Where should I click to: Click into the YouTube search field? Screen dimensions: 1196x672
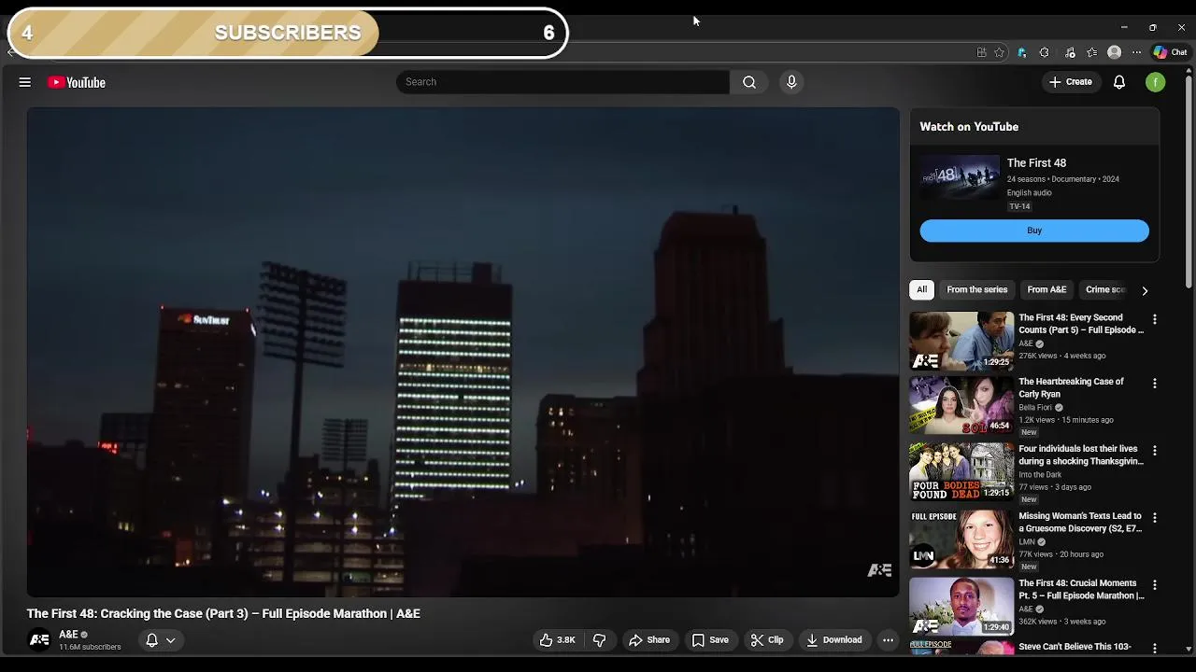[562, 82]
